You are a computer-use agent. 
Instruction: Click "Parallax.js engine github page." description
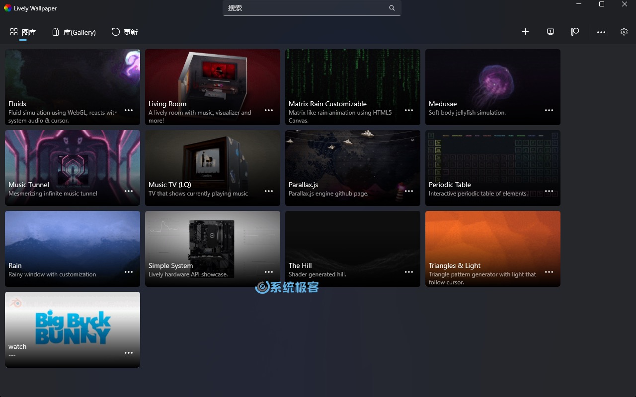[328, 194]
